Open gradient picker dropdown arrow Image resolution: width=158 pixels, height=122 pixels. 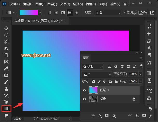point(40,13)
